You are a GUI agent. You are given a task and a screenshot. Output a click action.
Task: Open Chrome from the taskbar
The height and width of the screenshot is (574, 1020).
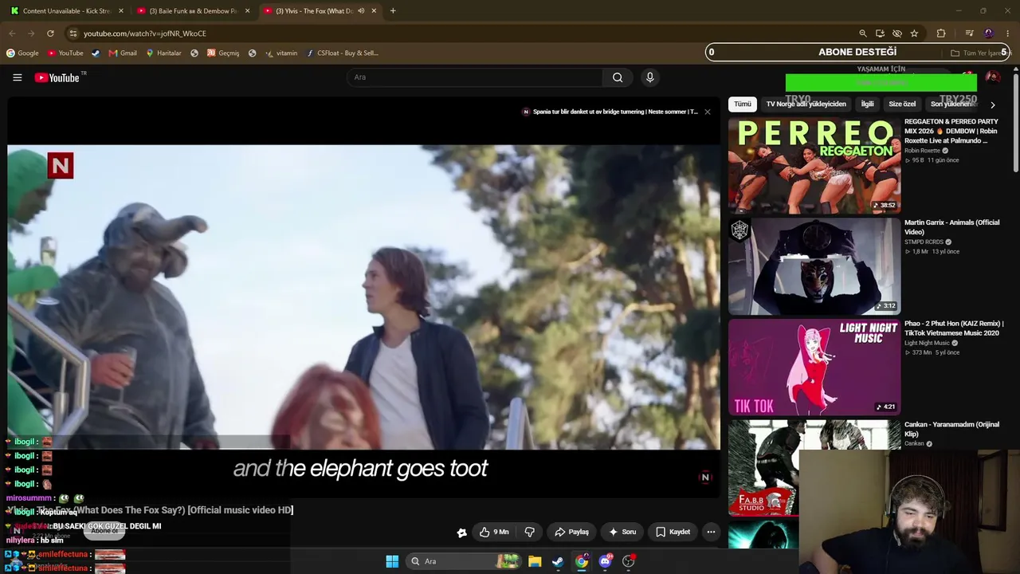click(x=582, y=561)
